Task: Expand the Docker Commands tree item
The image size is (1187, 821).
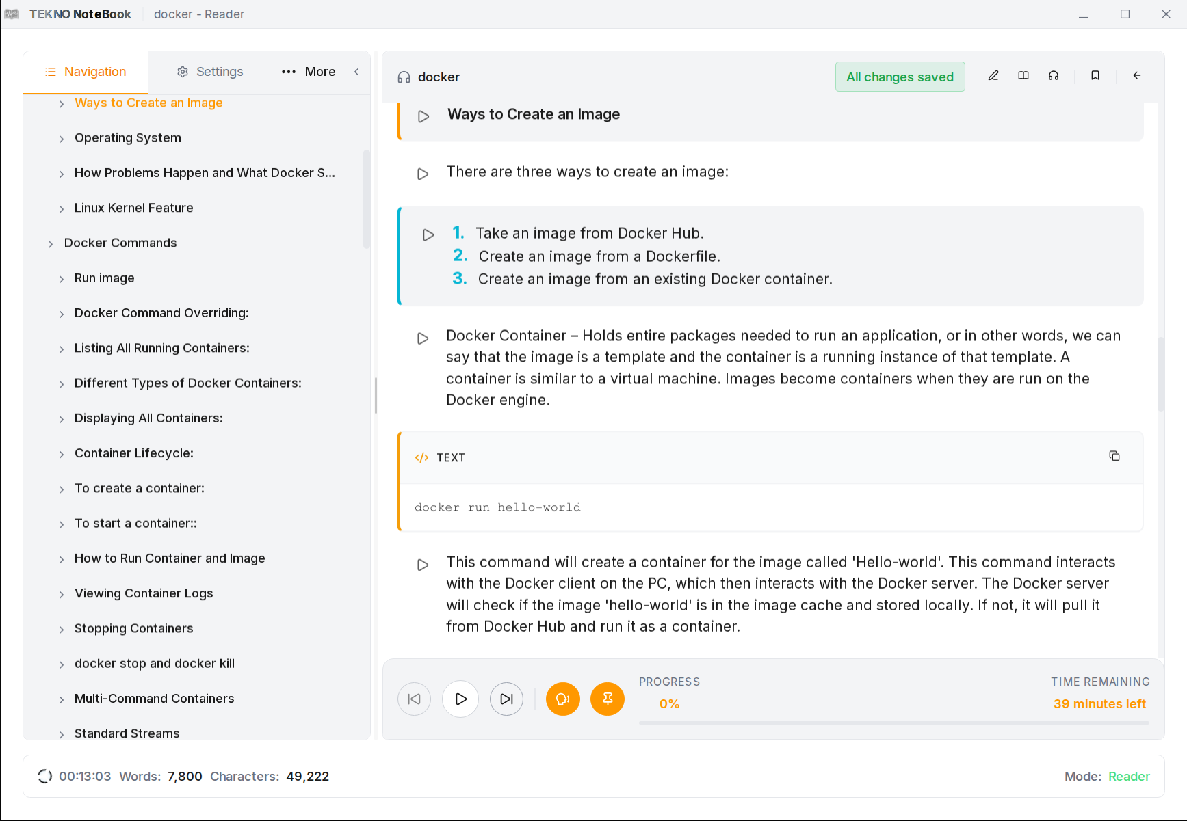Action: [x=51, y=244]
